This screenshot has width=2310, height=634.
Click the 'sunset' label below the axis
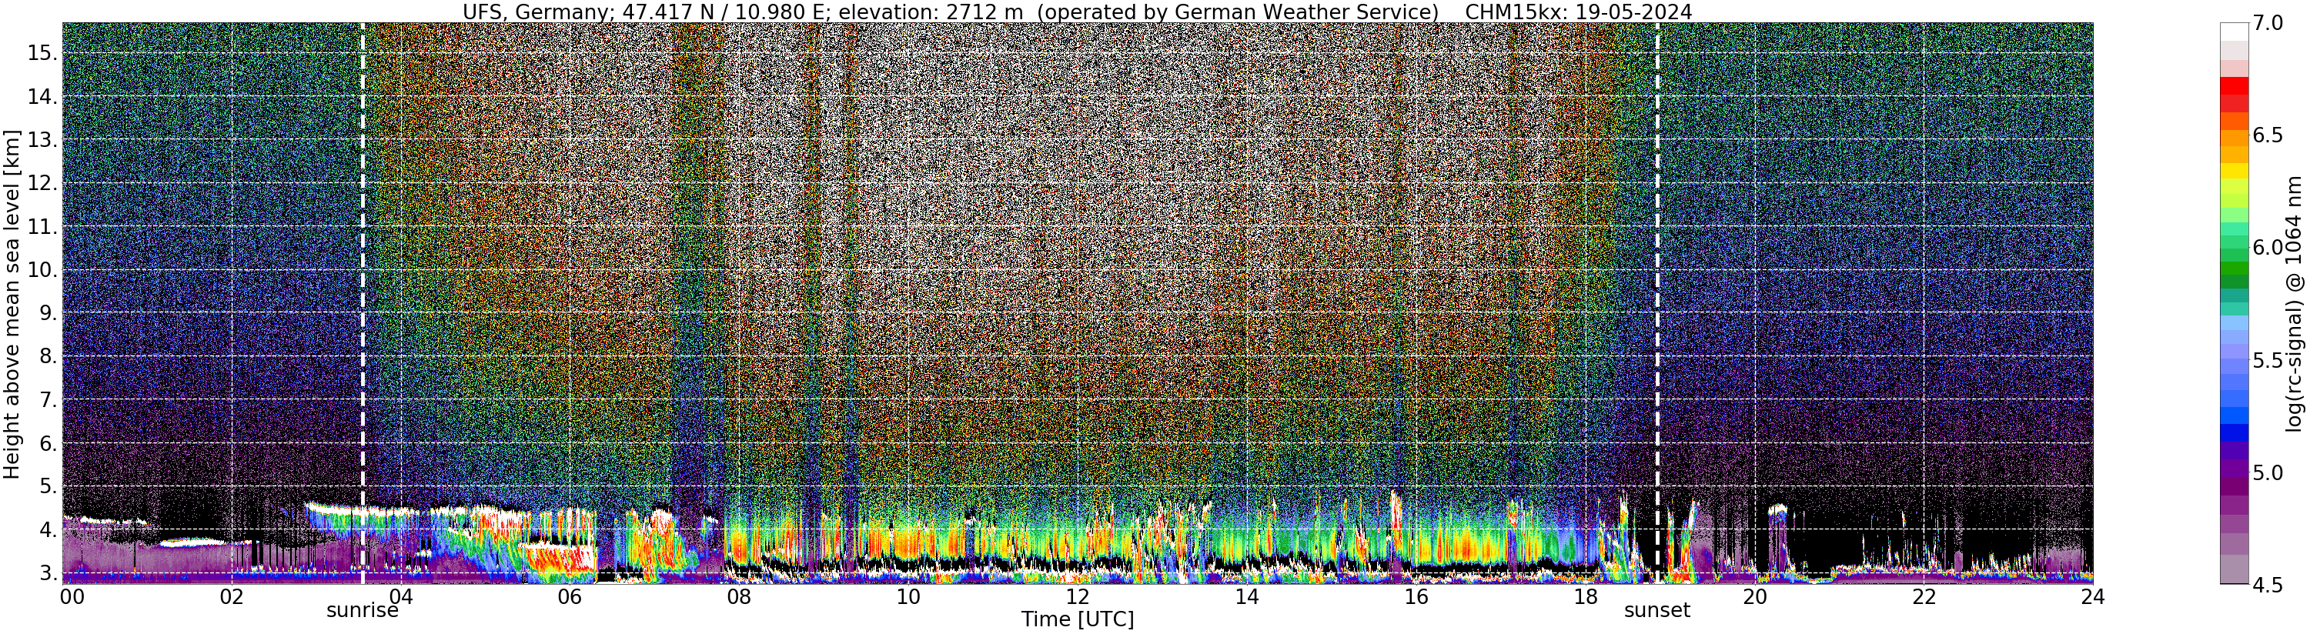pos(1657,611)
